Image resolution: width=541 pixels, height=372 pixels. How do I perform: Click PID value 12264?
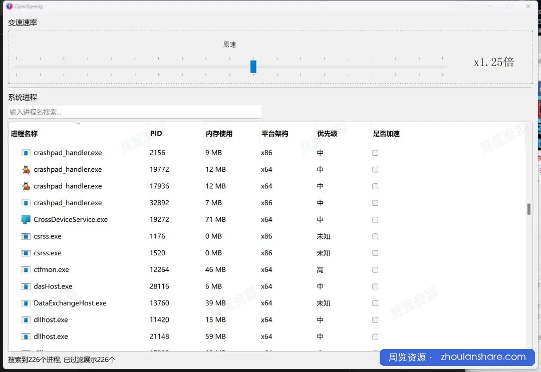click(x=159, y=269)
